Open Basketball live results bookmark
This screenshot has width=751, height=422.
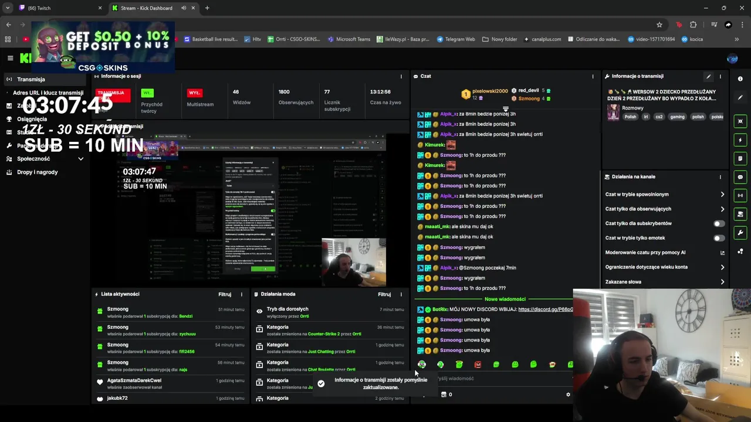pyautogui.click(x=211, y=39)
